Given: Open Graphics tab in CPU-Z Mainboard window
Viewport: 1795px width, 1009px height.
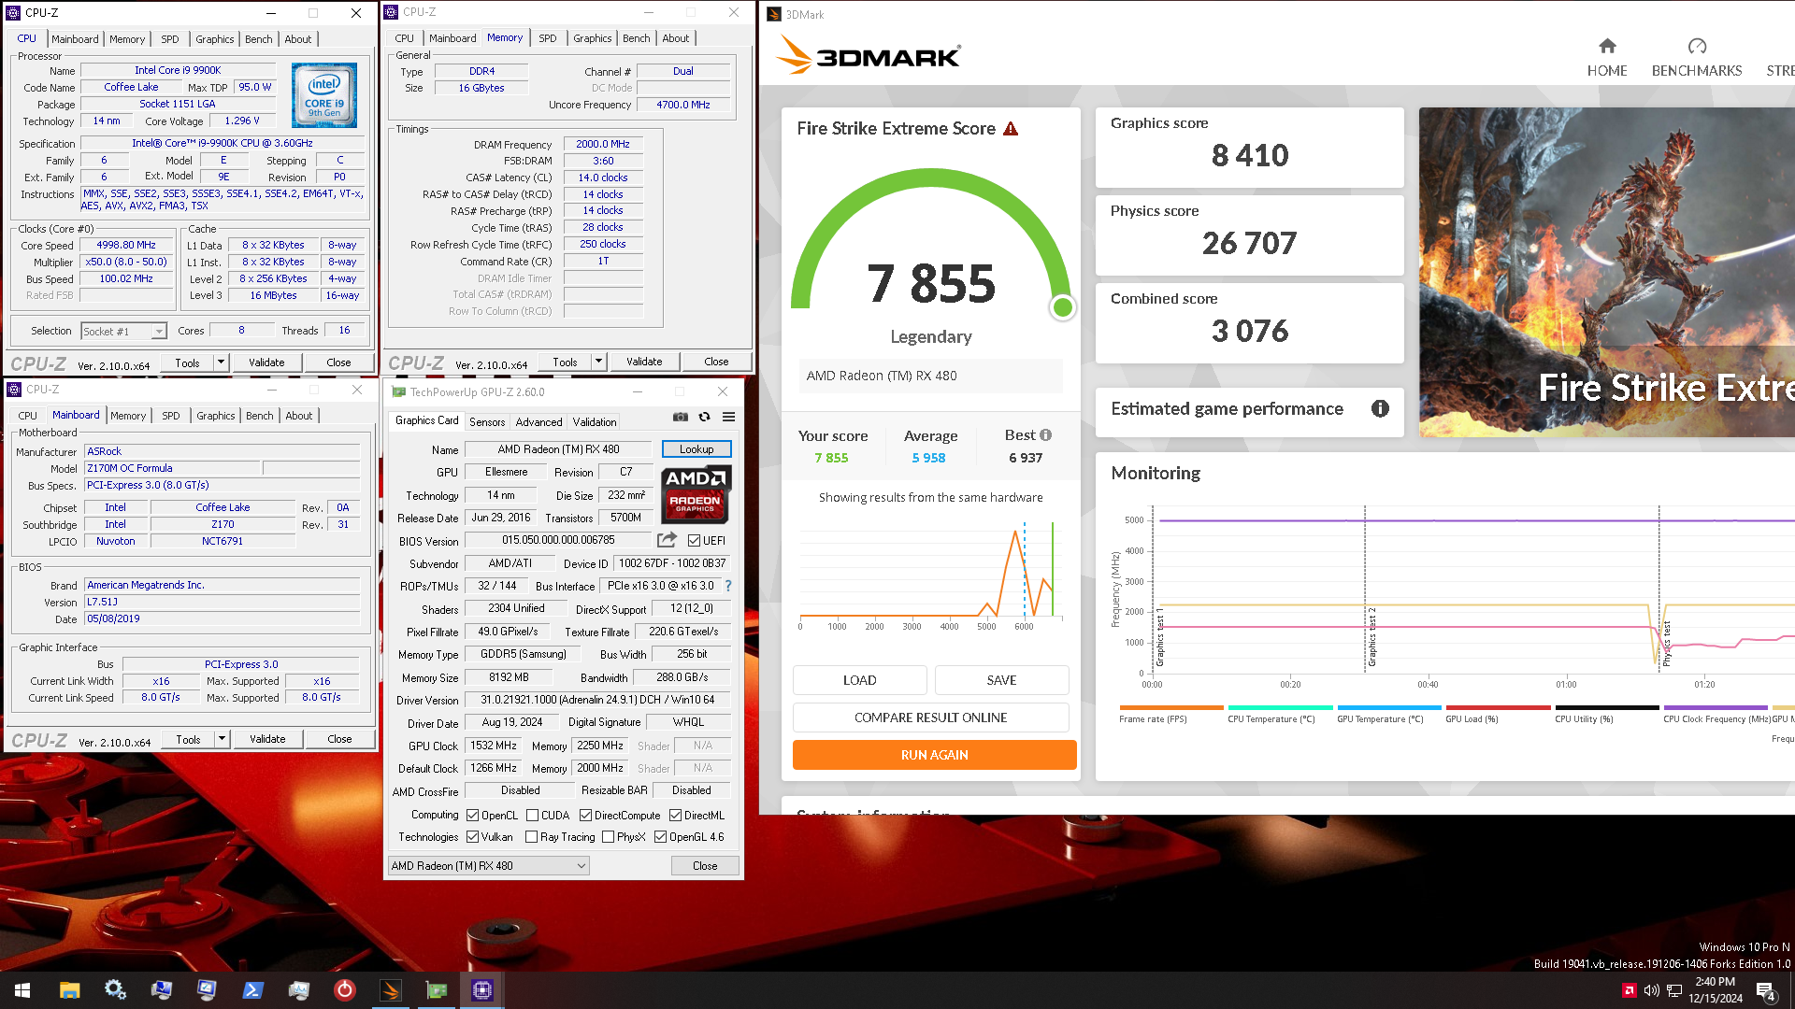Looking at the screenshot, I should (216, 416).
